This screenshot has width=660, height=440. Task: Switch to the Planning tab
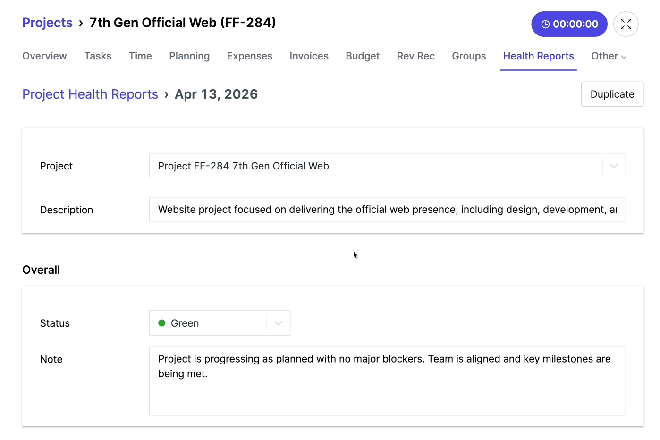(x=189, y=56)
